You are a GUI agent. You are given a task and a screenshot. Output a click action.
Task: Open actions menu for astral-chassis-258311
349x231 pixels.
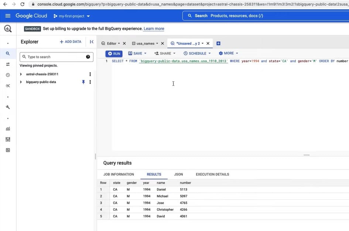click(90, 74)
